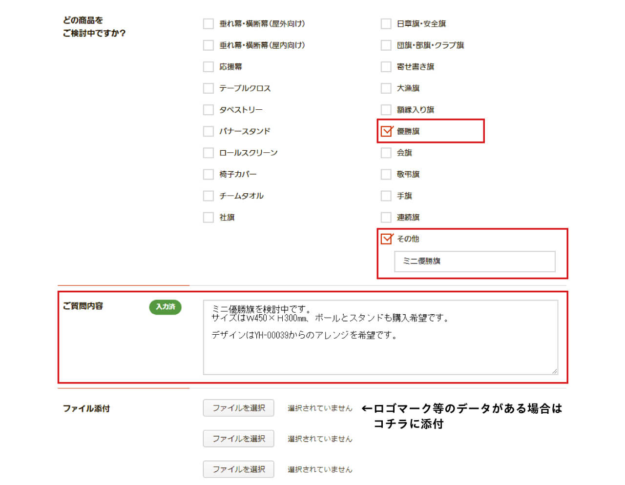
Task: Select the 社旗 checkbox
Action: pyautogui.click(x=208, y=217)
